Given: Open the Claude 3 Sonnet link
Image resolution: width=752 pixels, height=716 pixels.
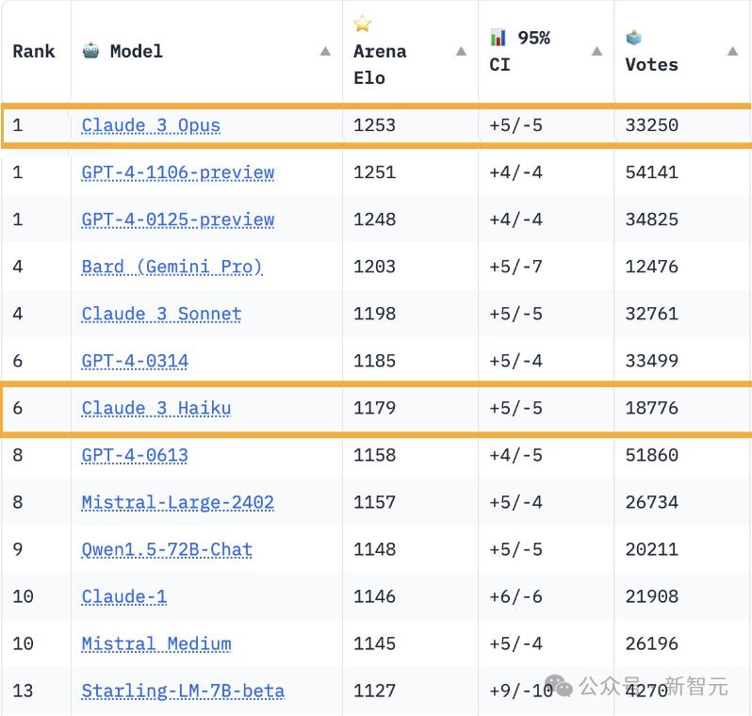Looking at the screenshot, I should (x=161, y=314).
